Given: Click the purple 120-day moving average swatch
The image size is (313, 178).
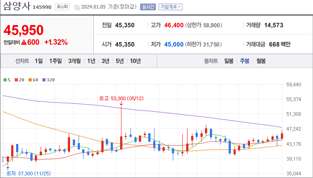Looking at the screenshot, I should (x=44, y=80).
